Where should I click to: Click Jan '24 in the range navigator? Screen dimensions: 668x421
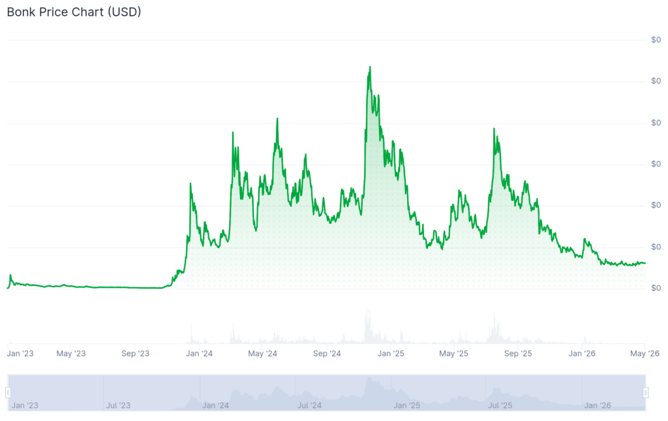pyautogui.click(x=215, y=405)
